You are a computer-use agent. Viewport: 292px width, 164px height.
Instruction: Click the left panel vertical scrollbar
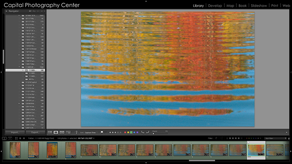point(3,56)
